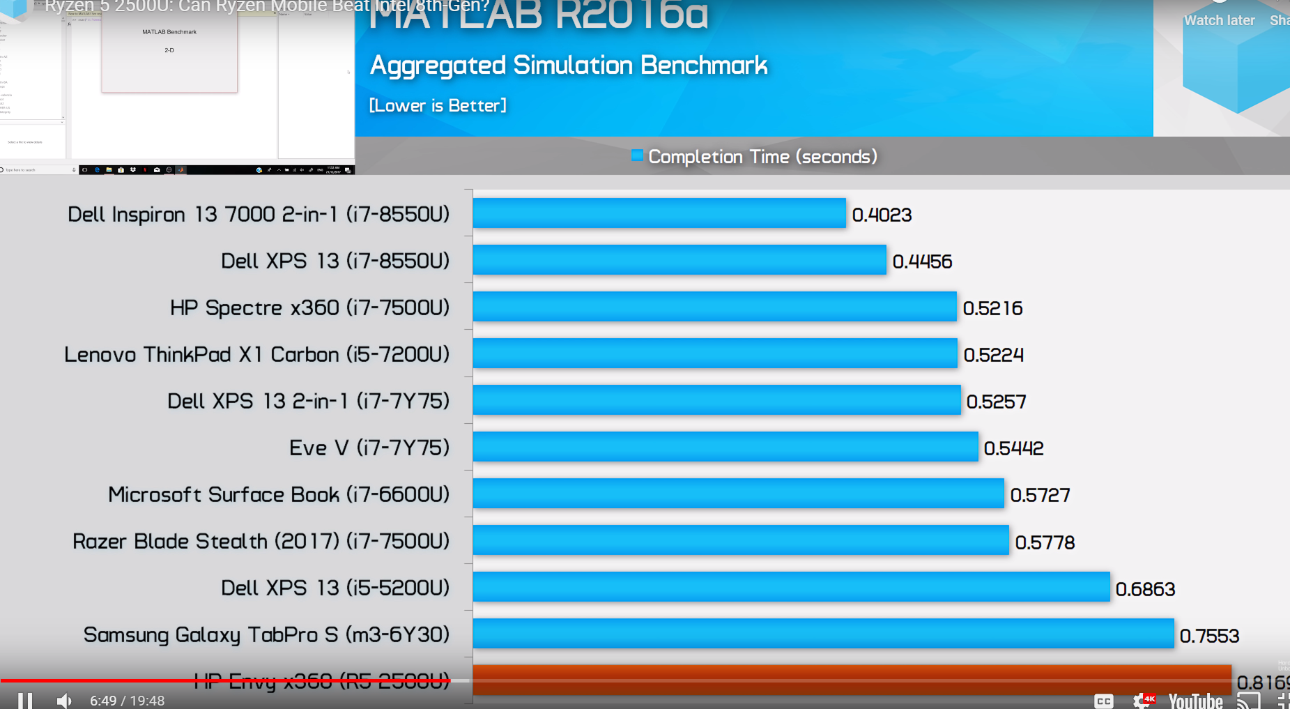Click the Completion Time blue legend swatch
This screenshot has height=709, width=1290.
(637, 155)
